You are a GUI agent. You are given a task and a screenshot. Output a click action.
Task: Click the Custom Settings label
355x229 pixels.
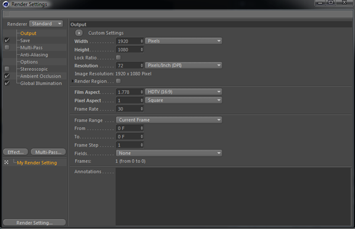coord(106,33)
